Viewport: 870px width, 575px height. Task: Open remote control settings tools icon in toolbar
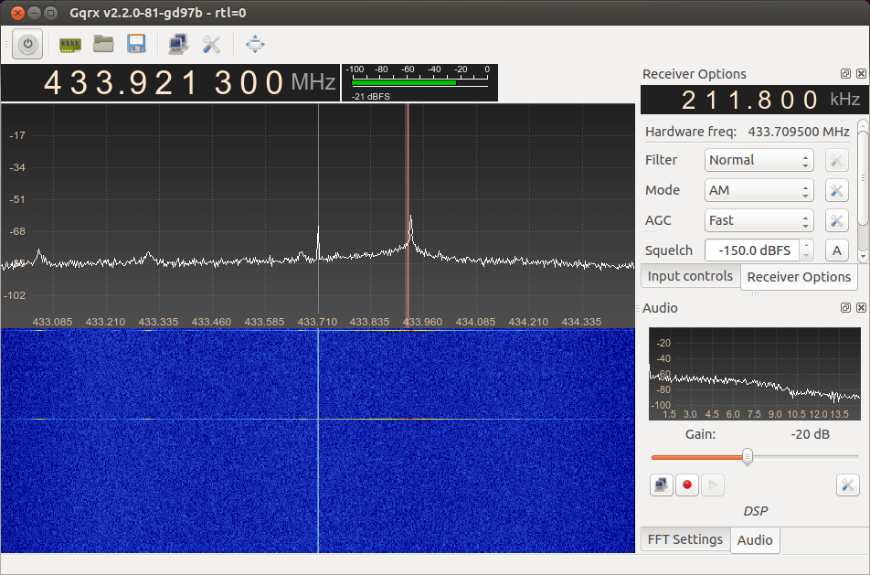[x=211, y=45]
